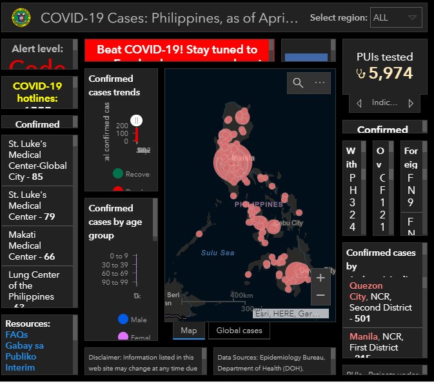Click the 30 to 39 age bar label

tap(115, 265)
